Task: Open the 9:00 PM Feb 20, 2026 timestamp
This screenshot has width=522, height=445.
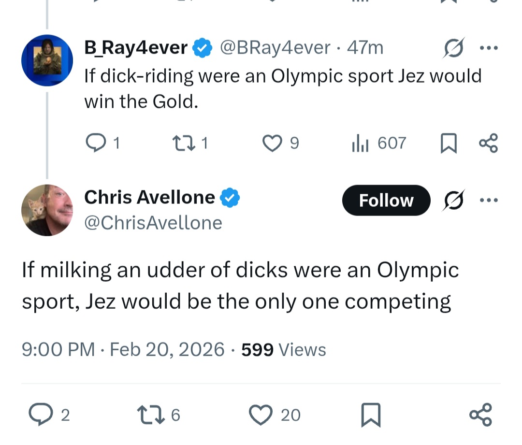Action: [x=123, y=349]
